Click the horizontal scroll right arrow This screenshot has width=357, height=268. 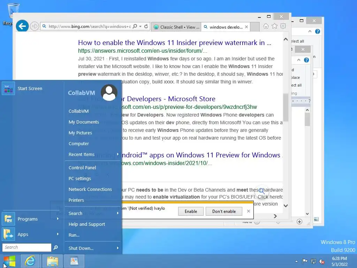coord(275,216)
